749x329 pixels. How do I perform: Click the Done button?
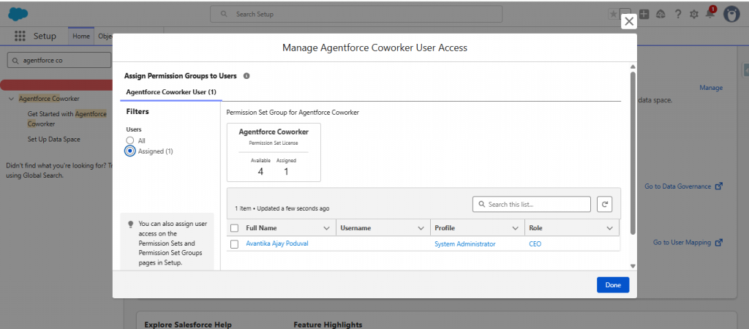(613, 285)
